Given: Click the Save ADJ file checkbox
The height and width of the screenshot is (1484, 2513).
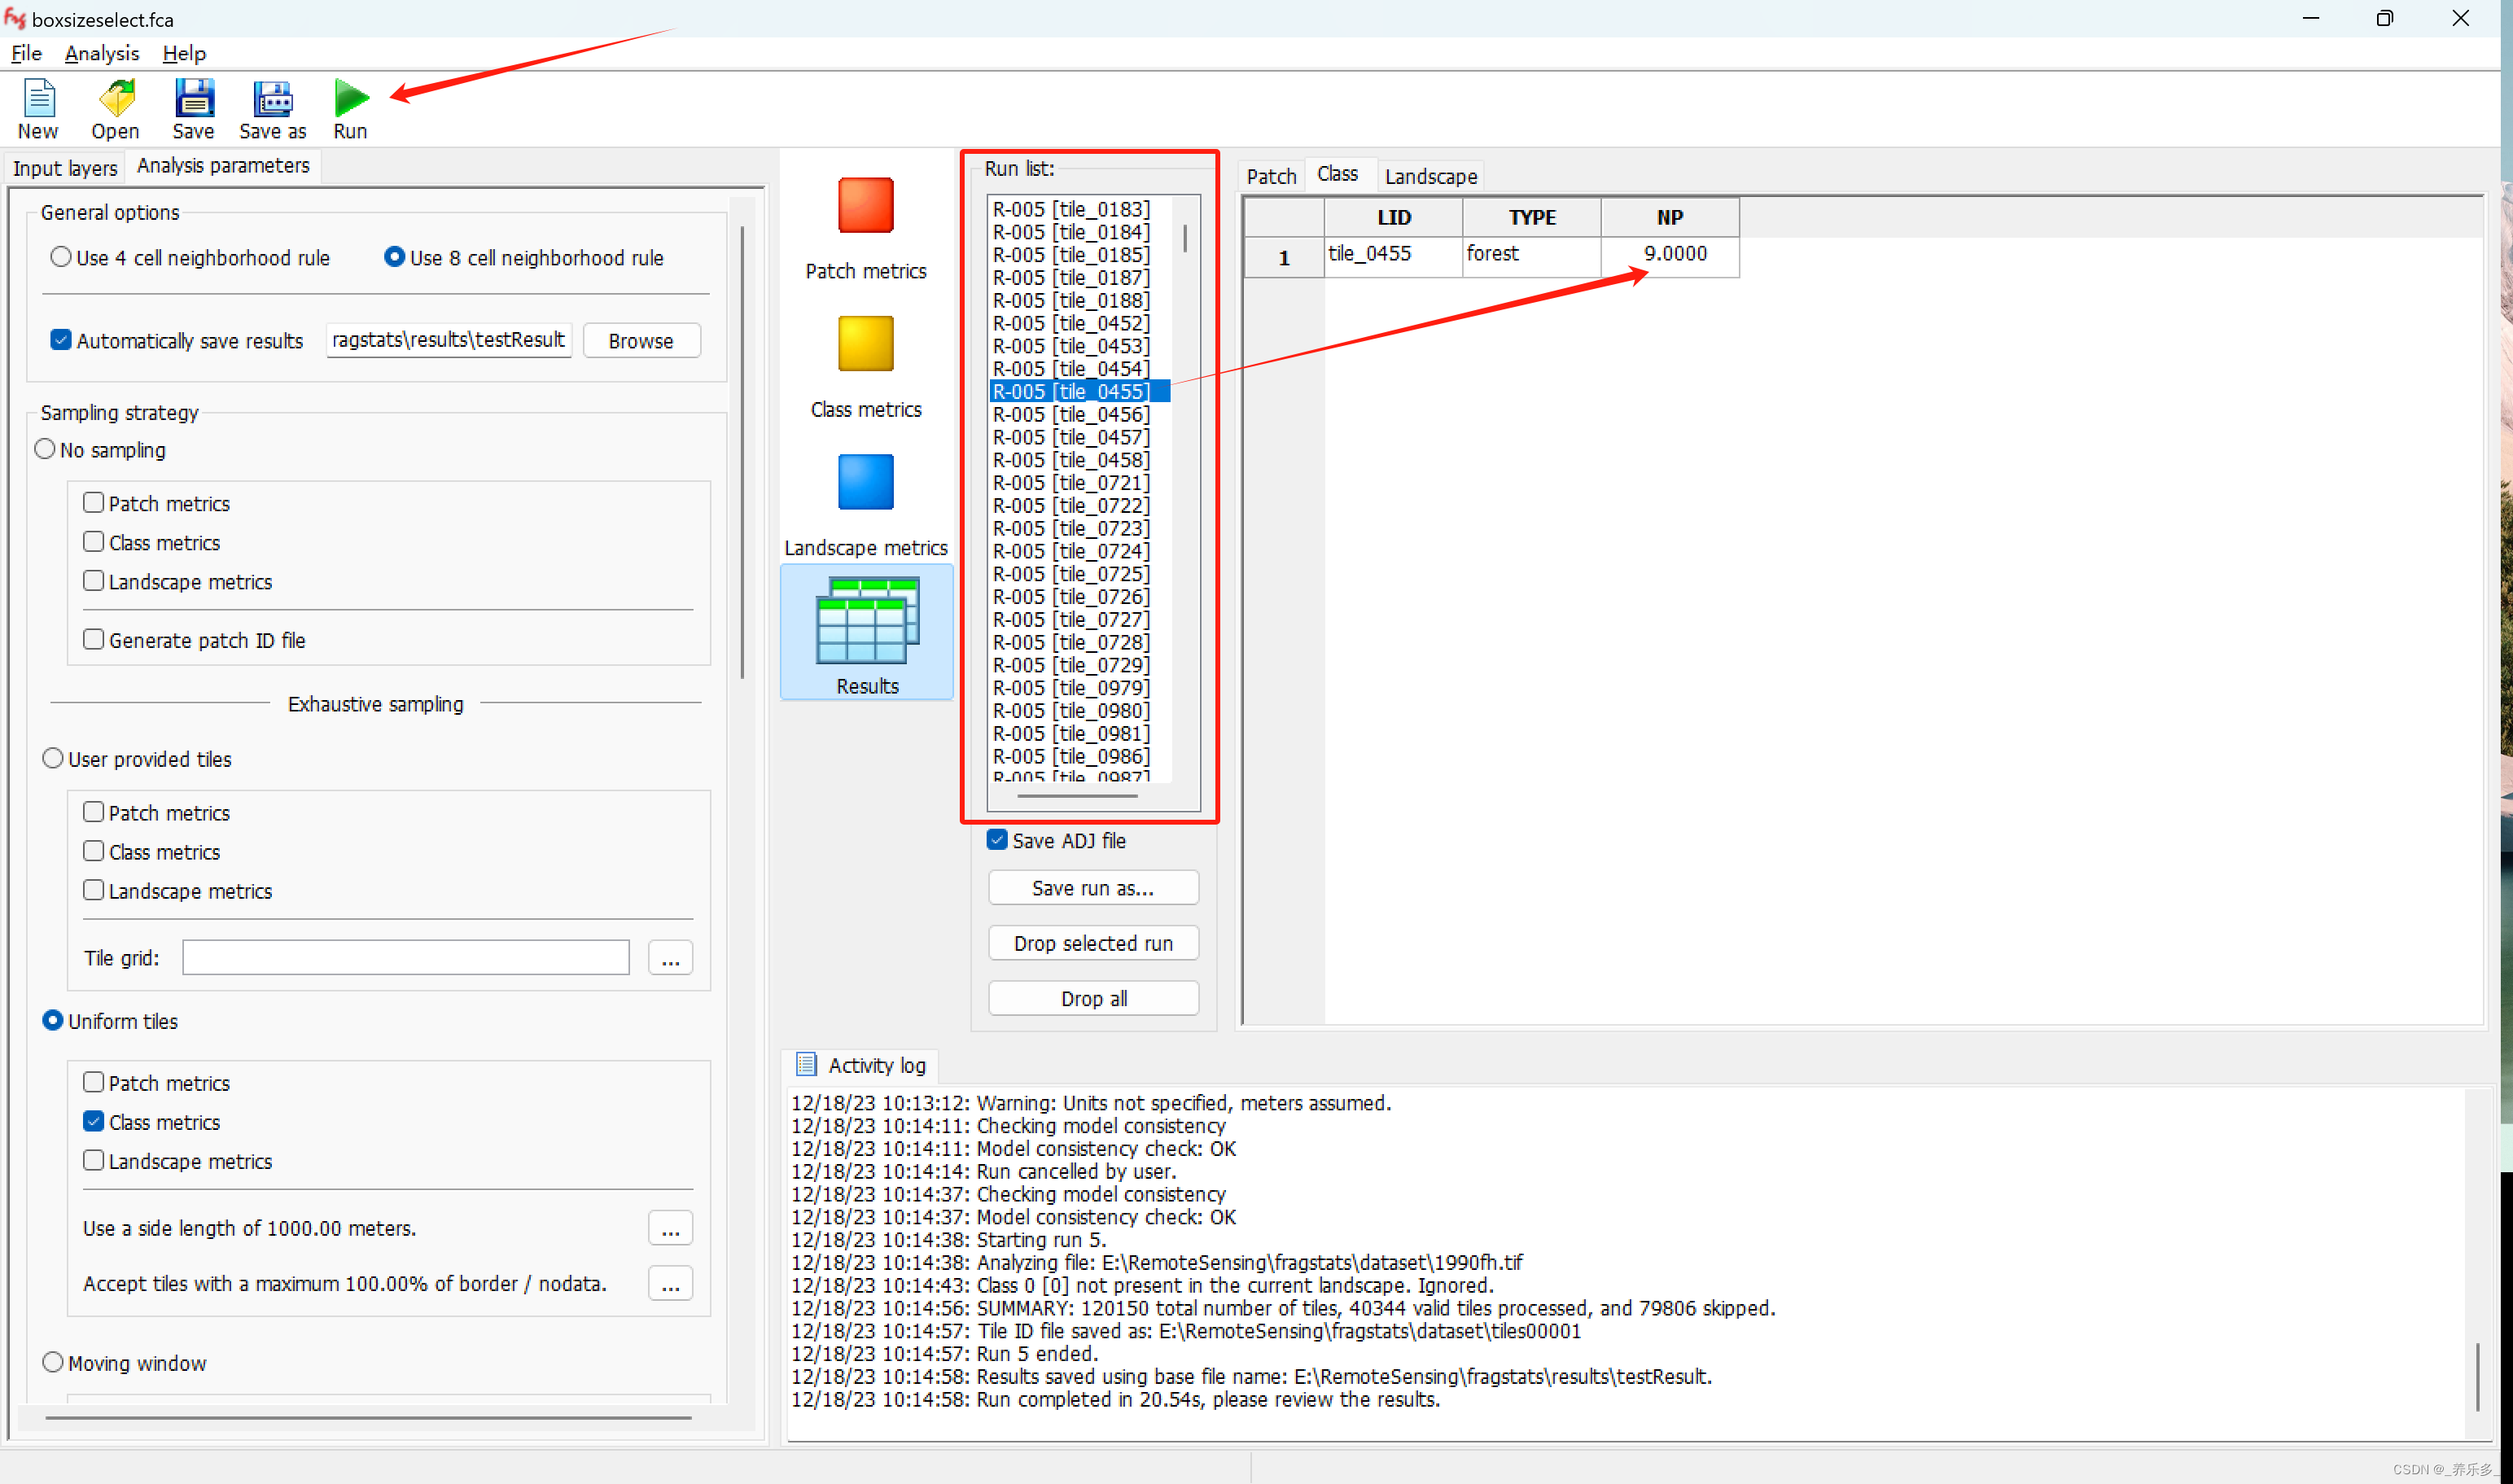Looking at the screenshot, I should (992, 839).
